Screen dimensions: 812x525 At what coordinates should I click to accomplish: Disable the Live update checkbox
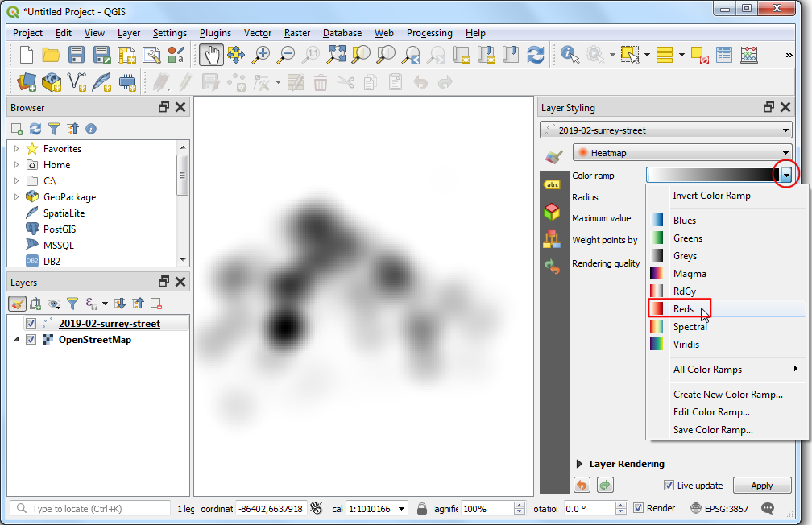click(x=669, y=486)
